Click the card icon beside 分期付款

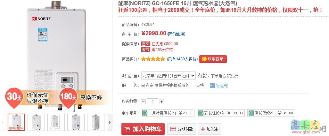coord(173,129)
